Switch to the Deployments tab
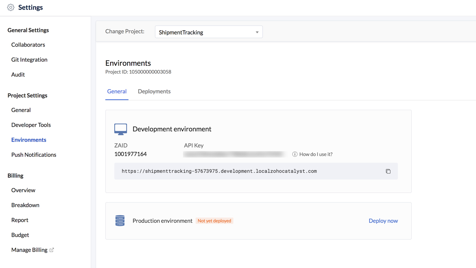Image resolution: width=476 pixels, height=268 pixels. [x=154, y=91]
